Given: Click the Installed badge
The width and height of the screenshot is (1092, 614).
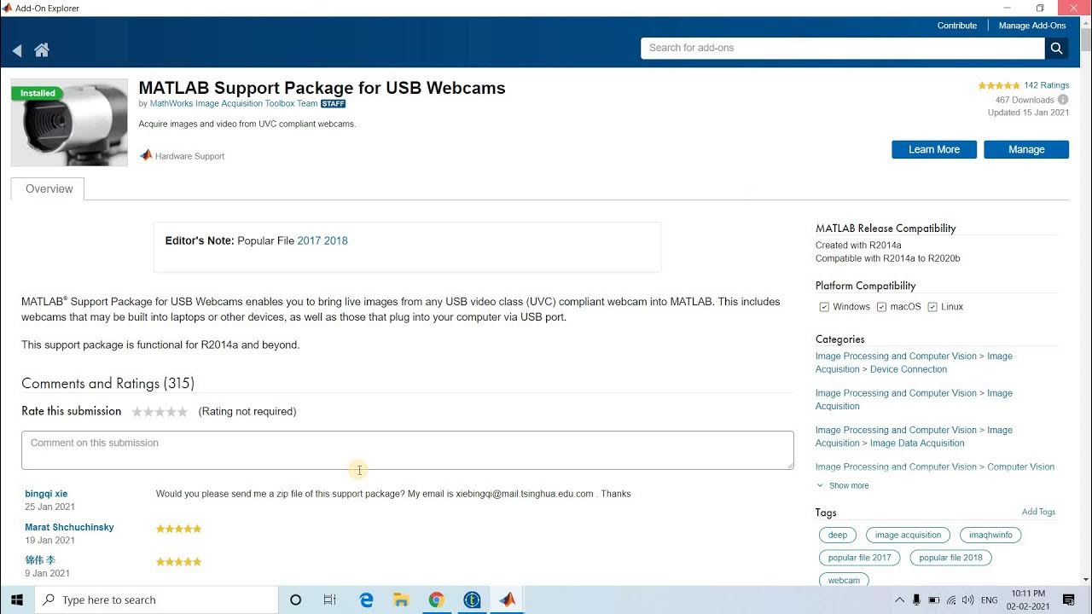Looking at the screenshot, I should 38,93.
